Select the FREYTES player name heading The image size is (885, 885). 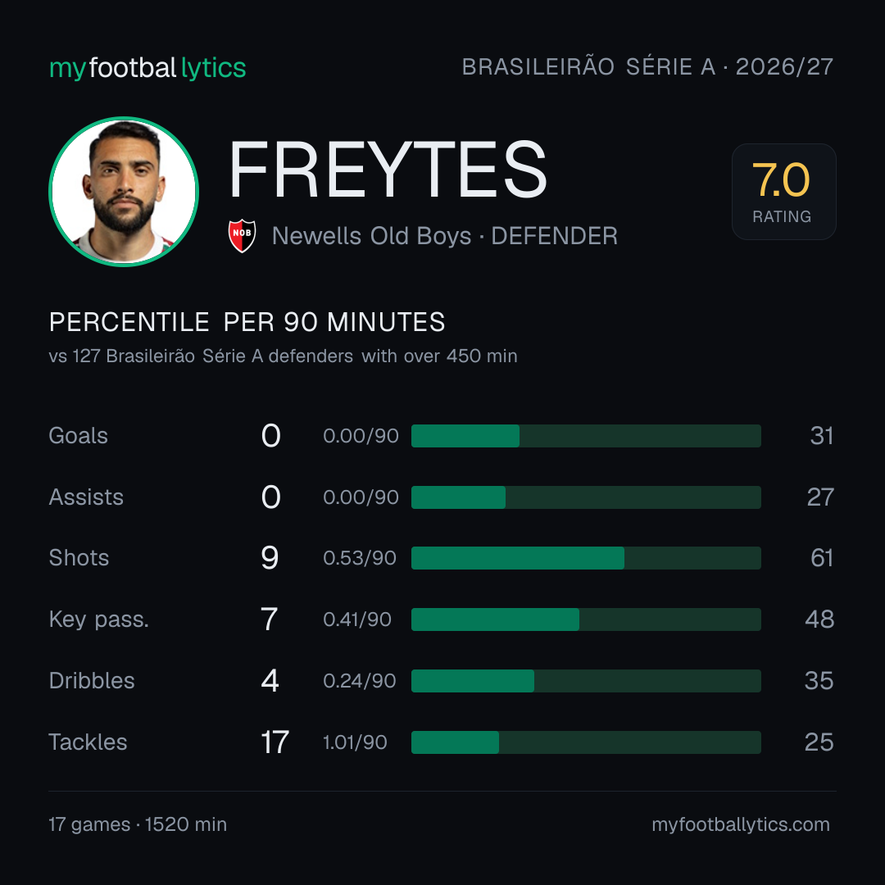tap(388, 170)
